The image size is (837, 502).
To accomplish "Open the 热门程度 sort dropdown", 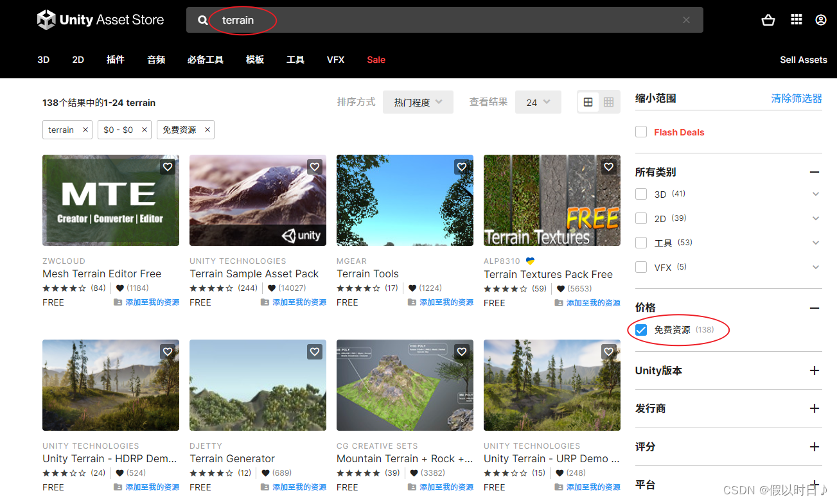I will click(418, 102).
